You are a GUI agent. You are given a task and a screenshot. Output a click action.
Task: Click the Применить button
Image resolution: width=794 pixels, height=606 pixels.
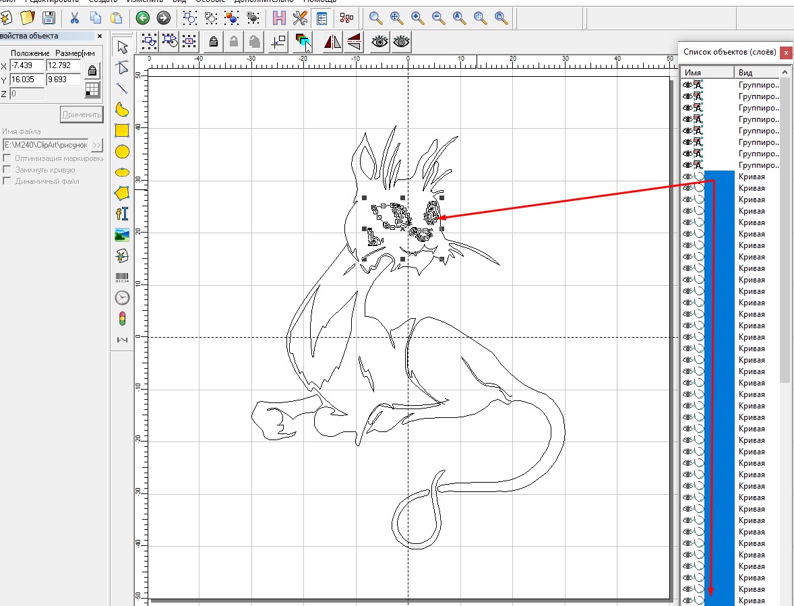tap(82, 115)
